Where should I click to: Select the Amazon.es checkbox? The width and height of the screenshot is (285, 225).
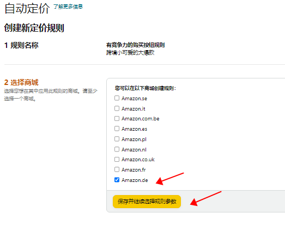click(x=117, y=129)
